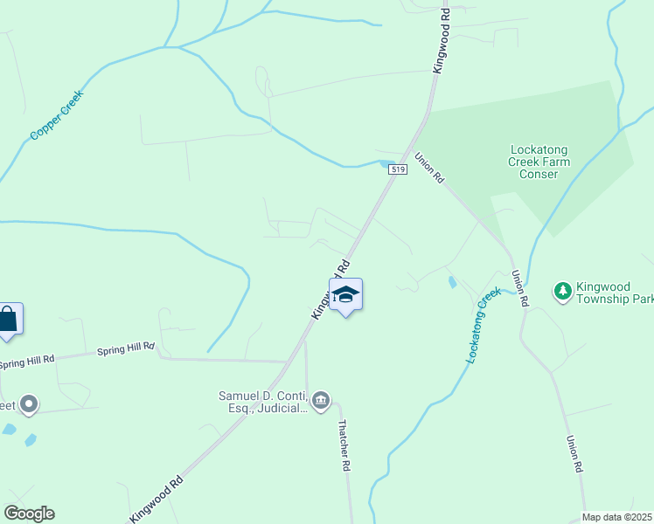
Task: Click Samuel D. Conti Judicial label
Action: (263, 402)
